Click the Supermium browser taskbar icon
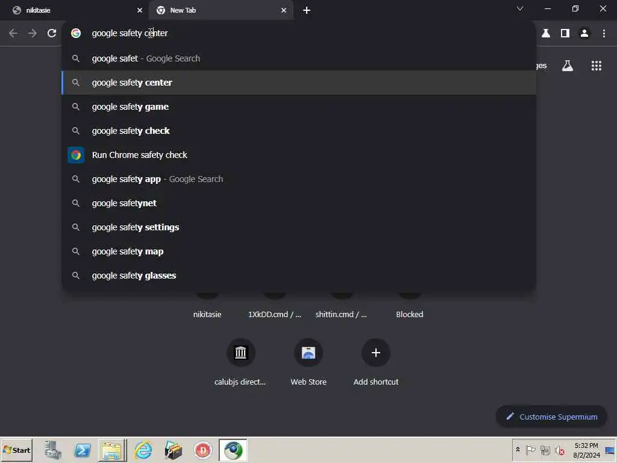 click(x=233, y=450)
